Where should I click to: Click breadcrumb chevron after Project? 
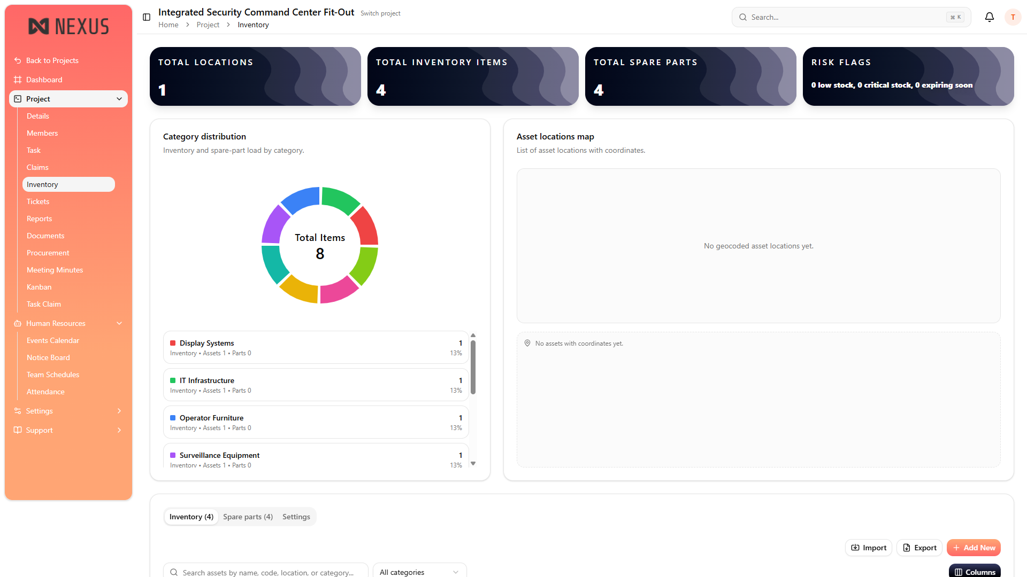coord(228,25)
